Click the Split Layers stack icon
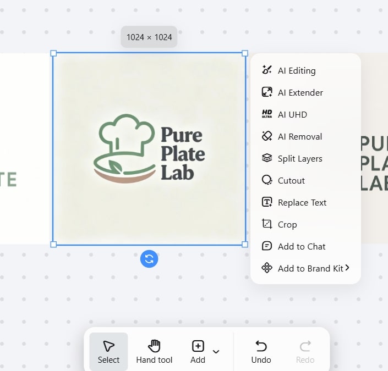Viewport: 388px width, 371px height. click(267, 158)
